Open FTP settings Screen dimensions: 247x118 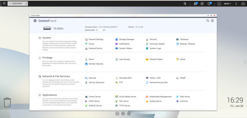(x=119, y=82)
